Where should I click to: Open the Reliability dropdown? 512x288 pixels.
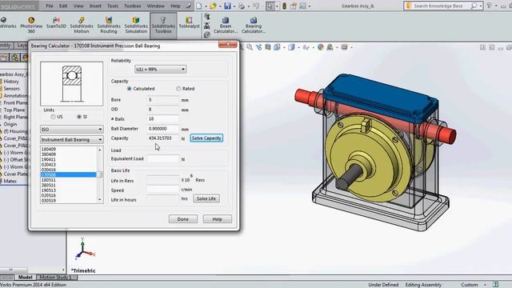click(160, 70)
